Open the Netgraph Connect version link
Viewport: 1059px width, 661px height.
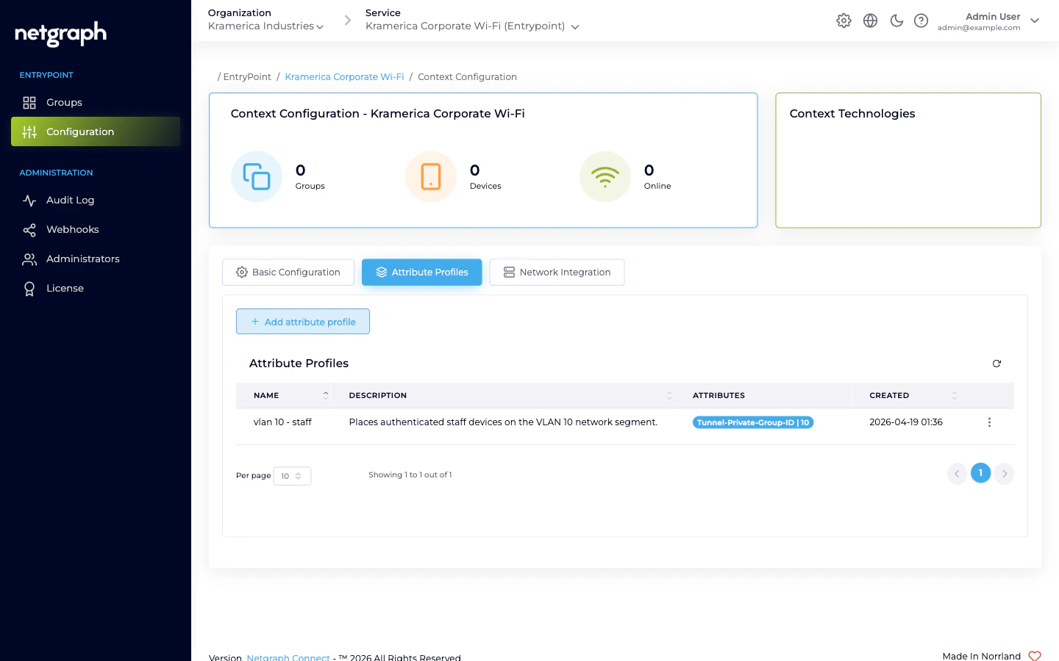click(288, 657)
